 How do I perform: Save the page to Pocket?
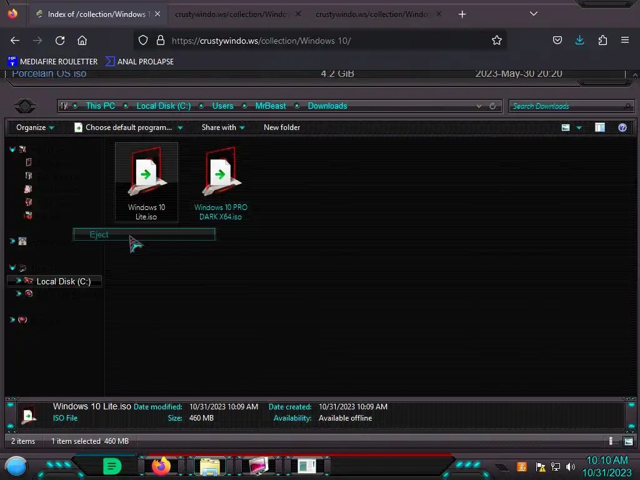(557, 41)
